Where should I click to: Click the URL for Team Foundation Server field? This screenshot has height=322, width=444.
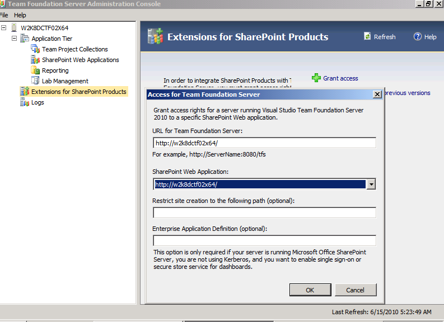click(264, 143)
